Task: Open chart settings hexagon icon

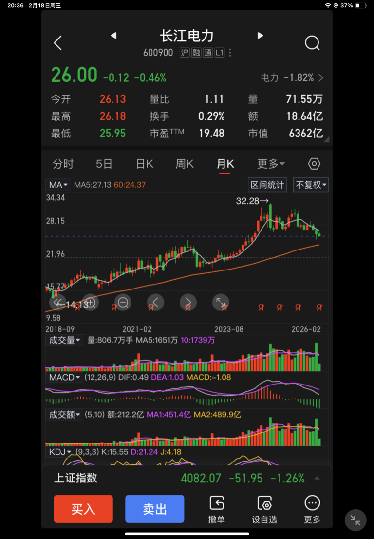Action: coord(314,164)
